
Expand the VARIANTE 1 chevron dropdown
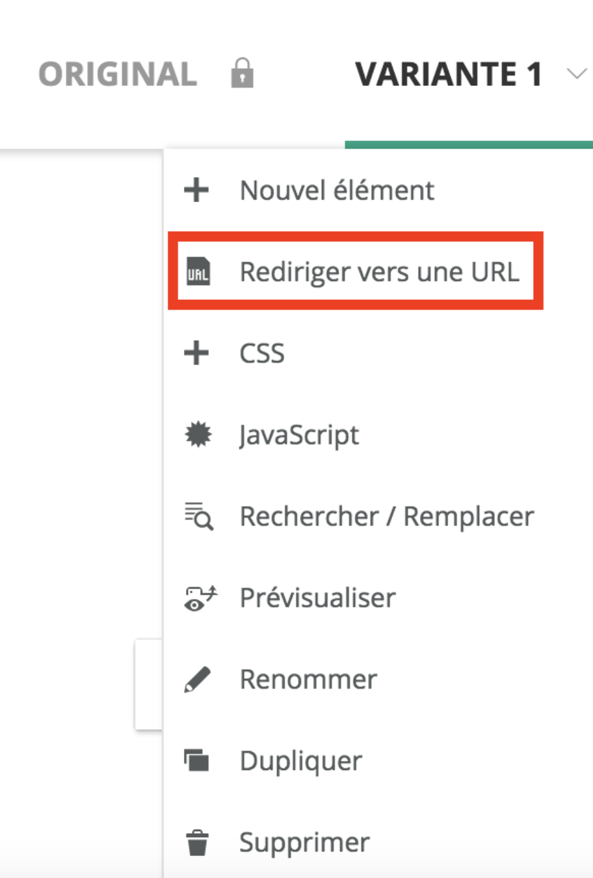[576, 73]
